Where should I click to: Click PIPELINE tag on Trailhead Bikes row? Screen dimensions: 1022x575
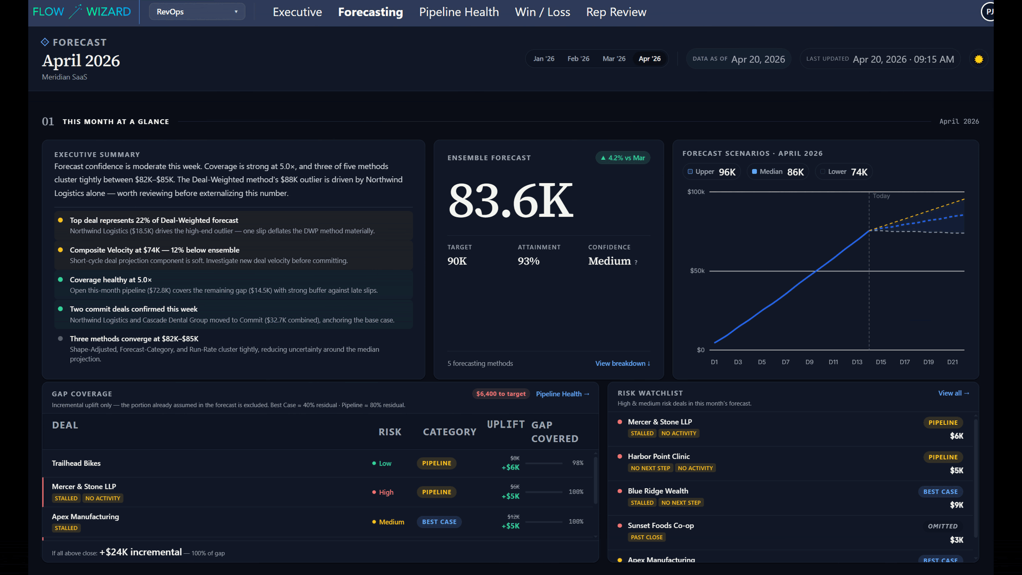[436, 463]
